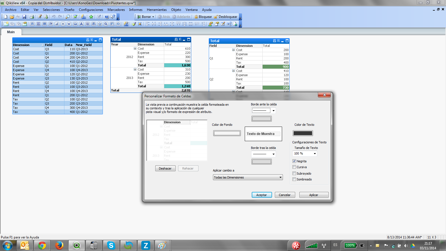Click the Color de Texto swatch
This screenshot has width=446, height=251.
point(303,133)
